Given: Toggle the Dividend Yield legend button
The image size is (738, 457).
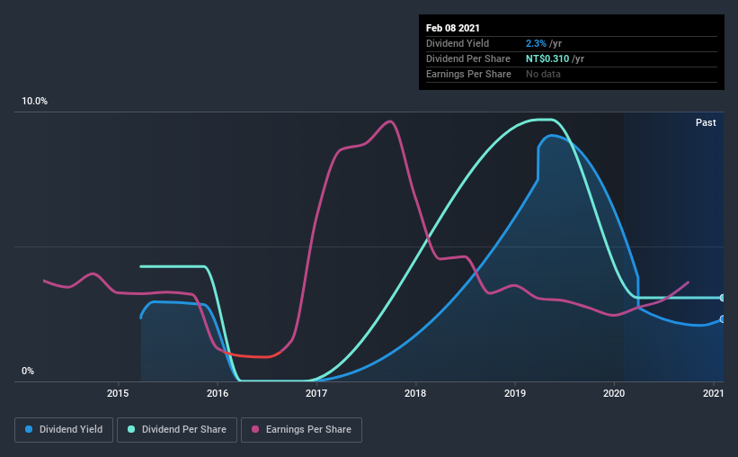Looking at the screenshot, I should tap(64, 430).
